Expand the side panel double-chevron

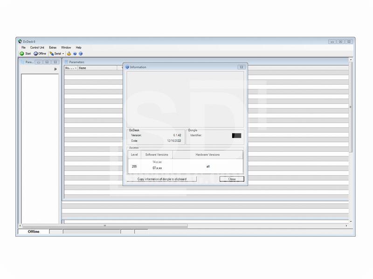click(55, 69)
